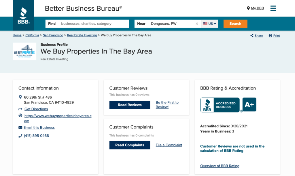This screenshot has height=176, width=295.
Task: Click the '60 29th St # 436' address text
Action: point(38,97)
